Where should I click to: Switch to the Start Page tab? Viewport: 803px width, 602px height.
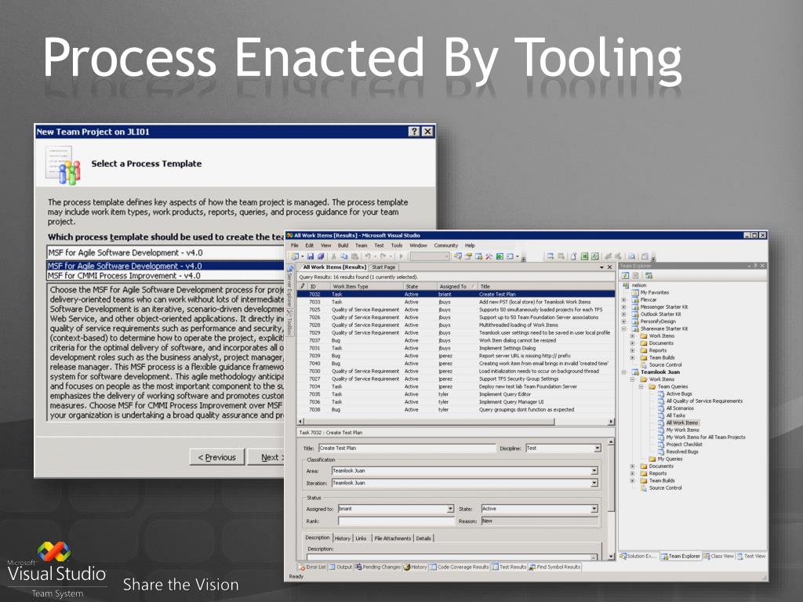pos(383,267)
